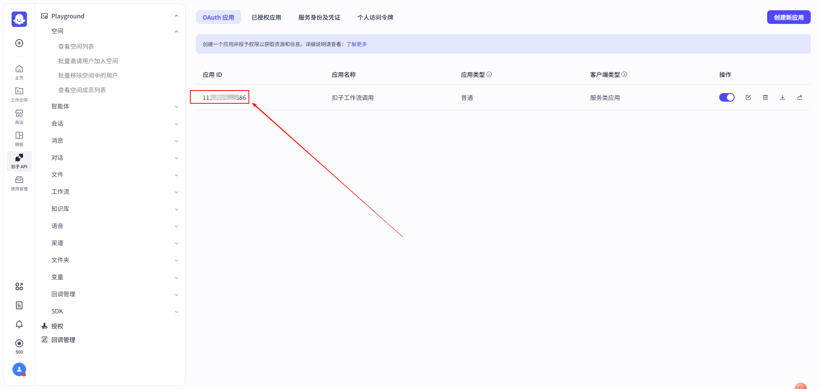Switch to OAuth 应用 tab

coord(219,17)
